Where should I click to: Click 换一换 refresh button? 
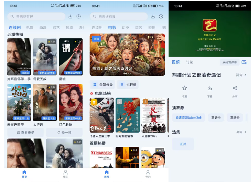[x=65, y=132]
